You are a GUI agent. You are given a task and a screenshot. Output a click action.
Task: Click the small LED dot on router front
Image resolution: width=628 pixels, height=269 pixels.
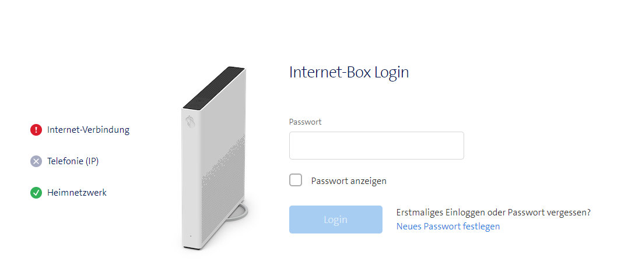[190, 236]
